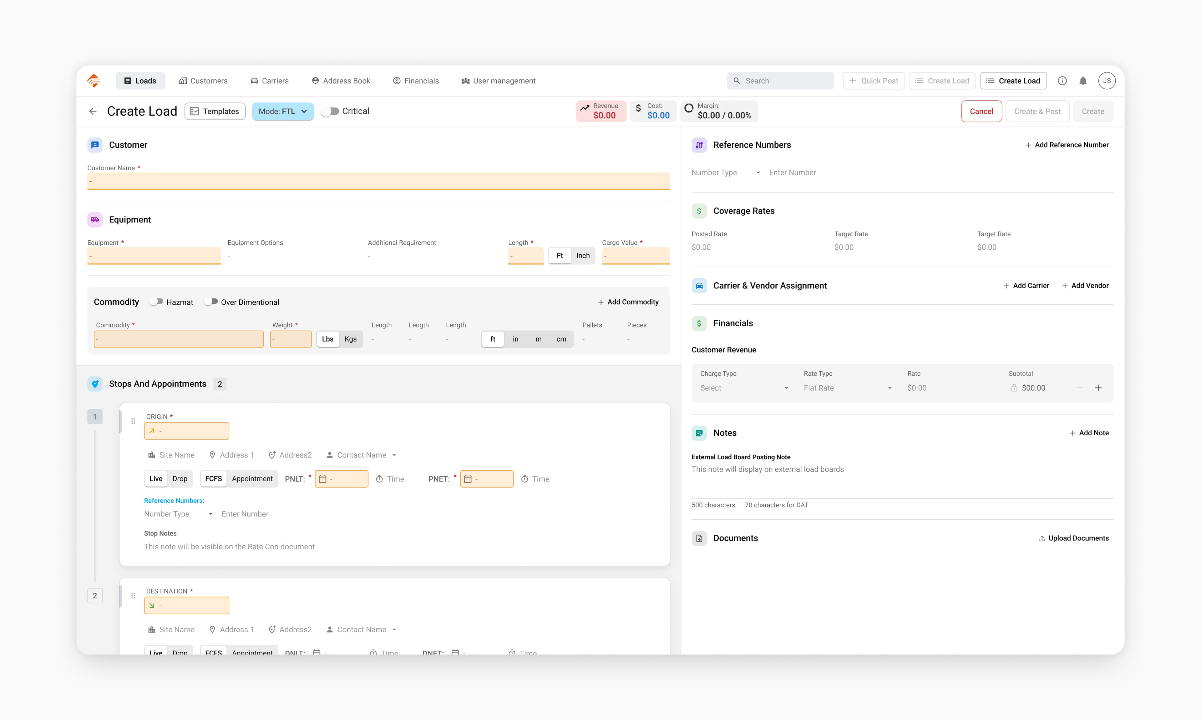1201x720 pixels.
Task: Click the Cancel button
Action: pos(981,111)
